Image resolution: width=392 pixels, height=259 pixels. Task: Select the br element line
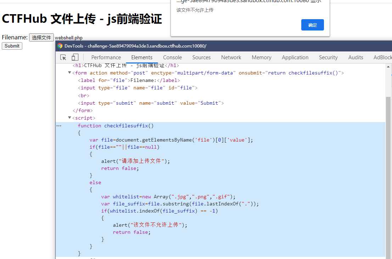(x=84, y=95)
